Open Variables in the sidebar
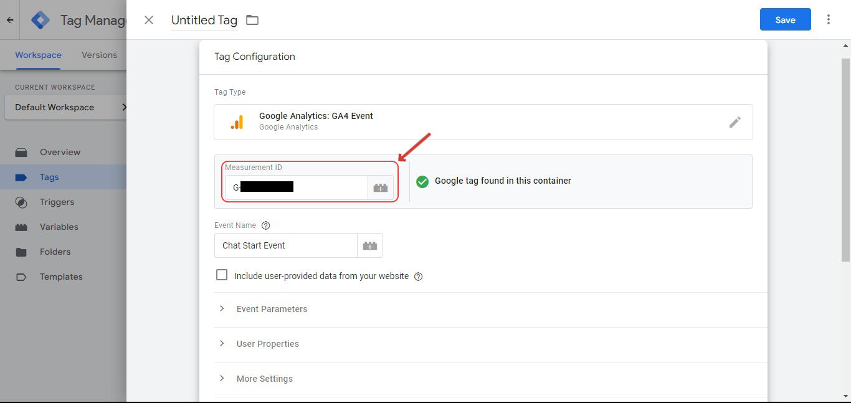This screenshot has width=851, height=403. [63, 227]
